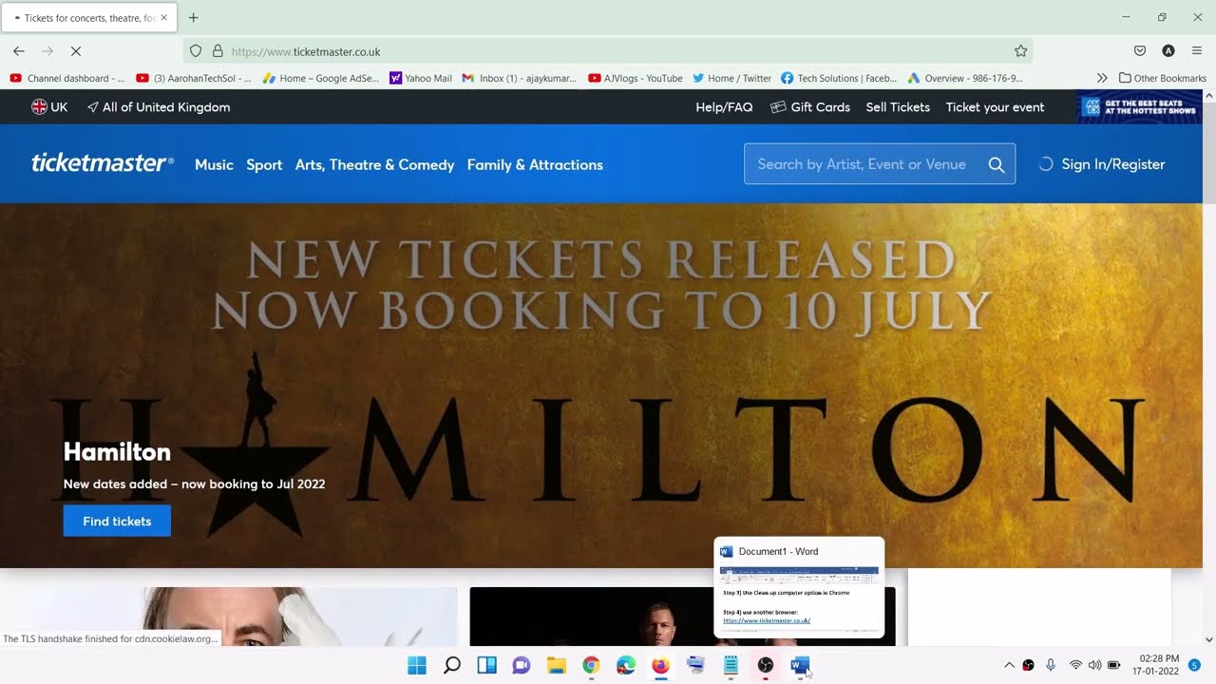
Task: Switch to Google Chrome in taskbar
Action: [591, 665]
